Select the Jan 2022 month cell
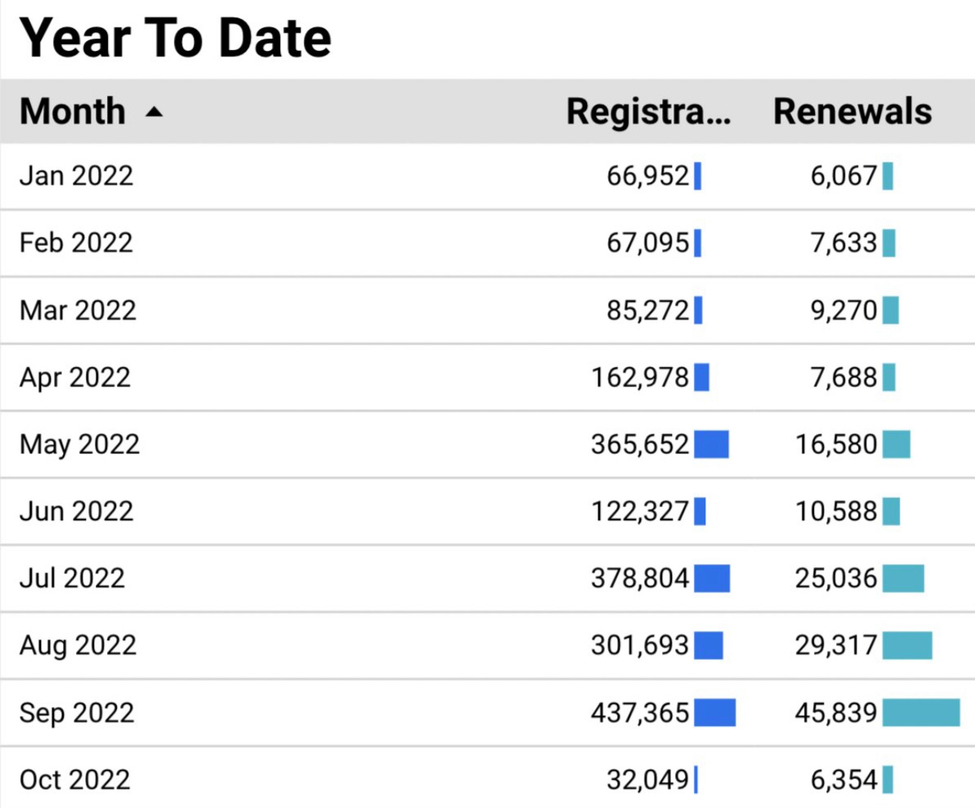The image size is (975, 808). pyautogui.click(x=76, y=175)
